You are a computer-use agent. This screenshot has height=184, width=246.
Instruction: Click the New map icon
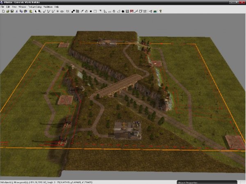tap(2, 11)
